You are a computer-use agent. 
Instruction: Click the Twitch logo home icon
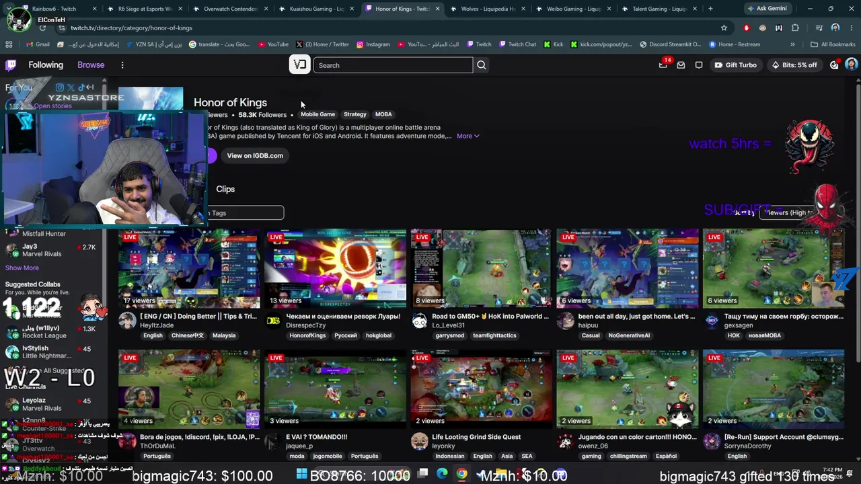11,65
